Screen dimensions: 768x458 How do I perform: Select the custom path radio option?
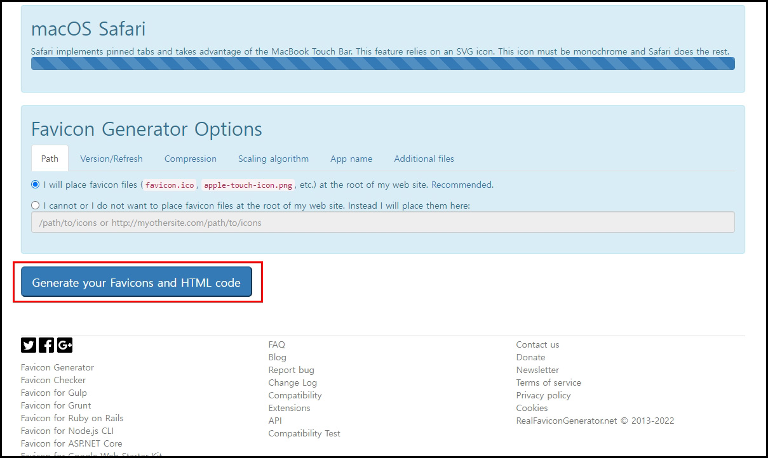(x=36, y=206)
